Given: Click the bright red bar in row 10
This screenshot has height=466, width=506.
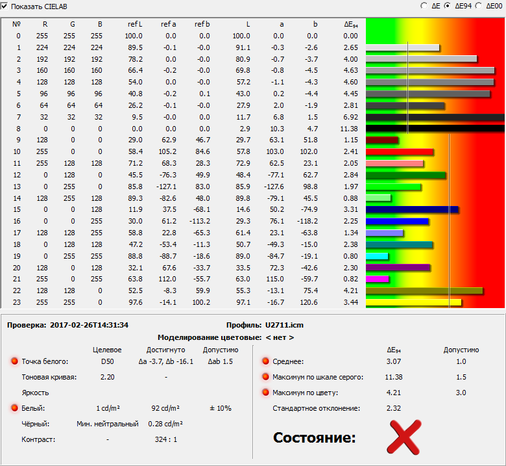Looking at the screenshot, I should (399, 151).
